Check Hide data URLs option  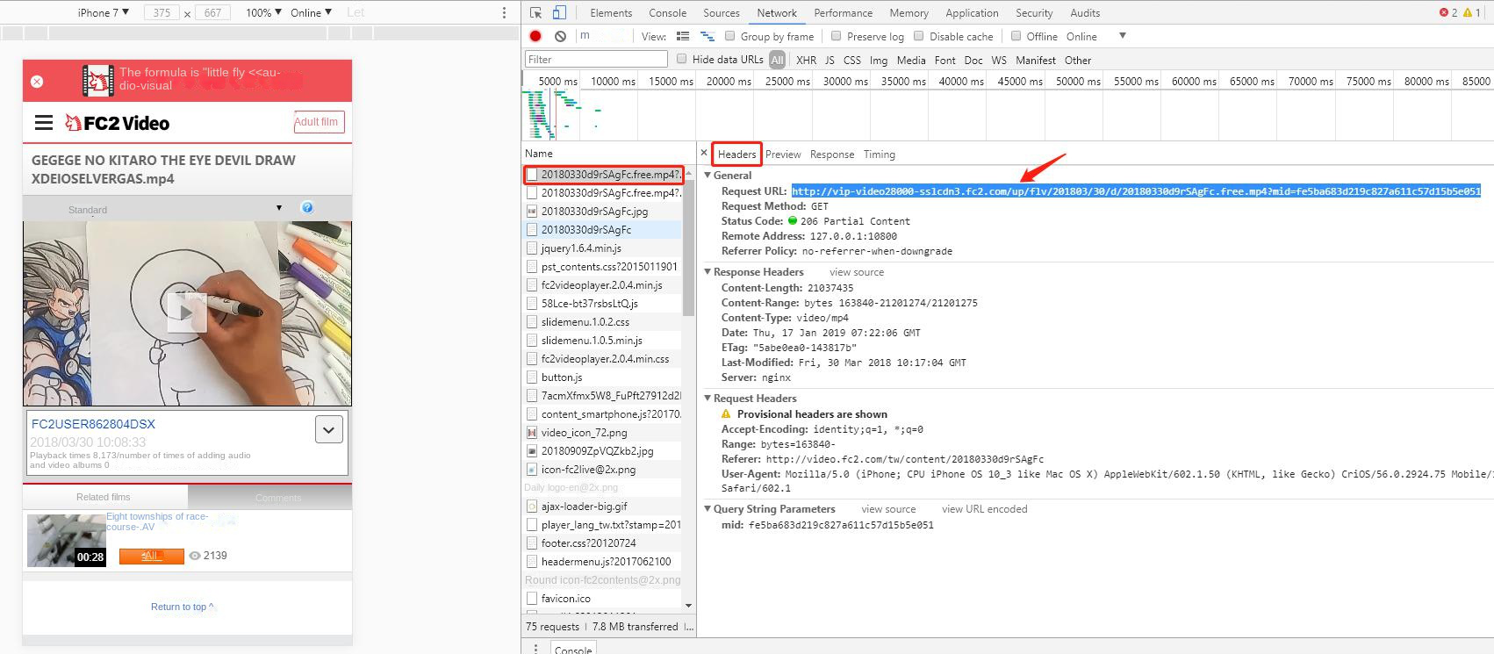681,59
